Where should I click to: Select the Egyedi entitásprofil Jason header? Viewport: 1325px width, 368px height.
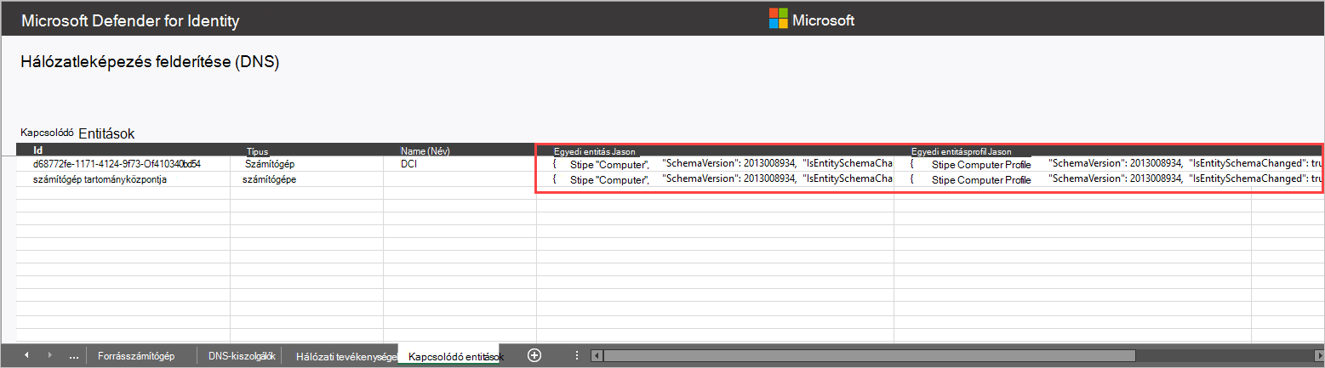(x=1072, y=150)
